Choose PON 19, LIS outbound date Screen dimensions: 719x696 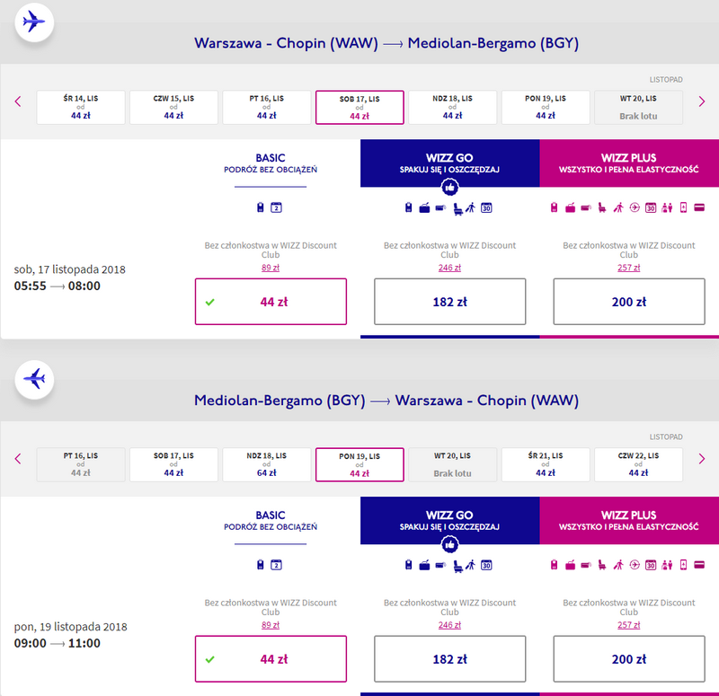[x=546, y=107]
